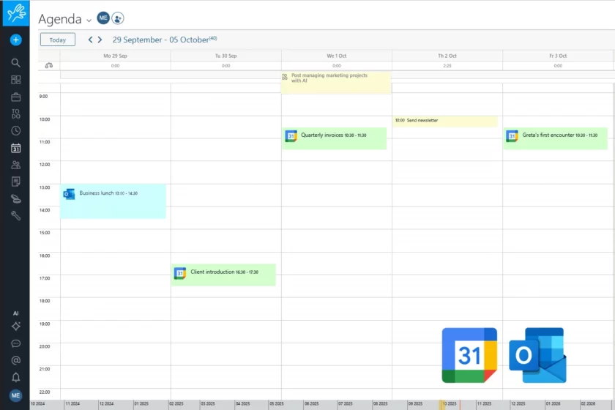Select 02 2025 on the bottom timeline
615x410 pixels.
176,404
